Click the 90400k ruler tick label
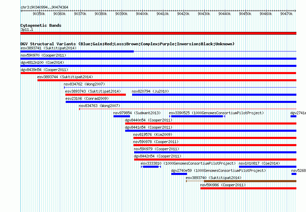 point(142,14)
